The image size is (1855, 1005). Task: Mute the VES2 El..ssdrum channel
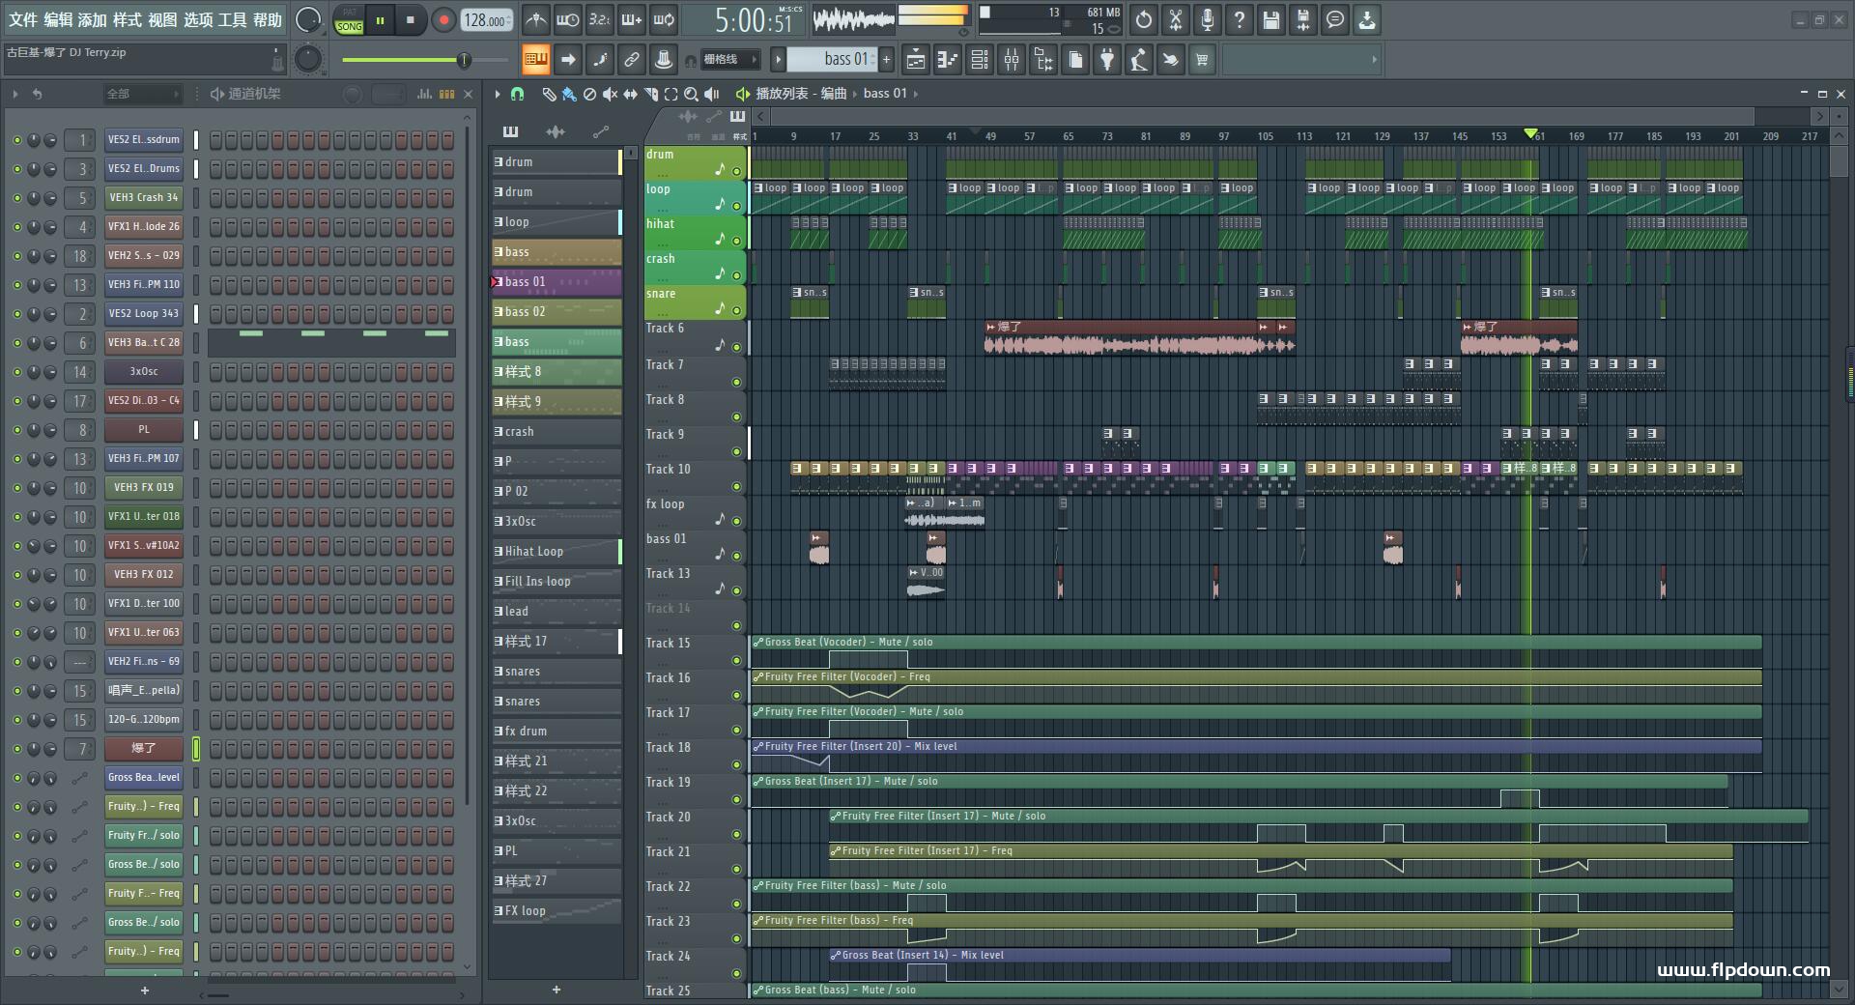16,140
